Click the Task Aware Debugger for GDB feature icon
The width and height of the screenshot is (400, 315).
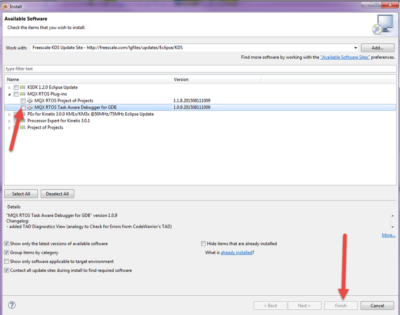(30, 107)
